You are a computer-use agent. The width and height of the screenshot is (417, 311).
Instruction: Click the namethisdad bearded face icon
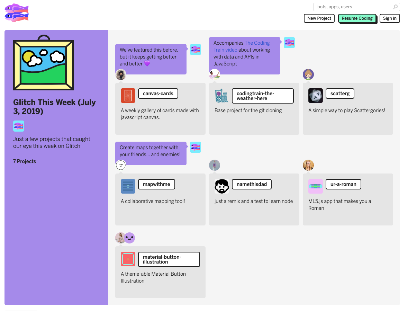tap(221, 186)
